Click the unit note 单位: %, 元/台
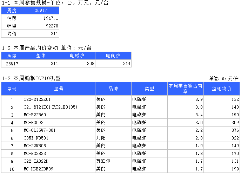 pos(224,78)
